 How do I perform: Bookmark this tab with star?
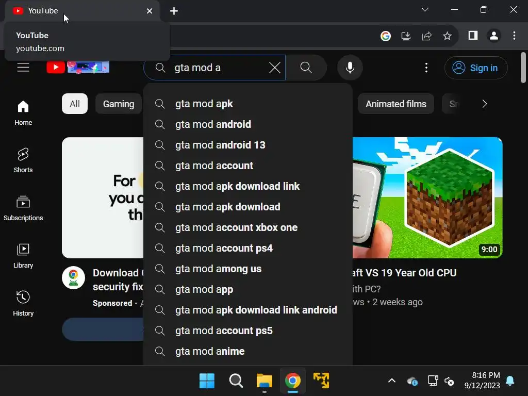coord(447,36)
